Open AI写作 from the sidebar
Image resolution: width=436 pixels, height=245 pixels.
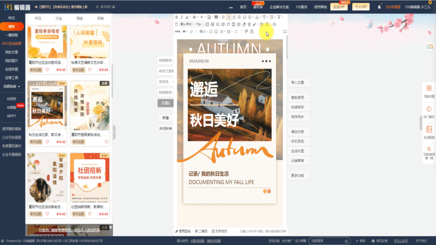12,99
